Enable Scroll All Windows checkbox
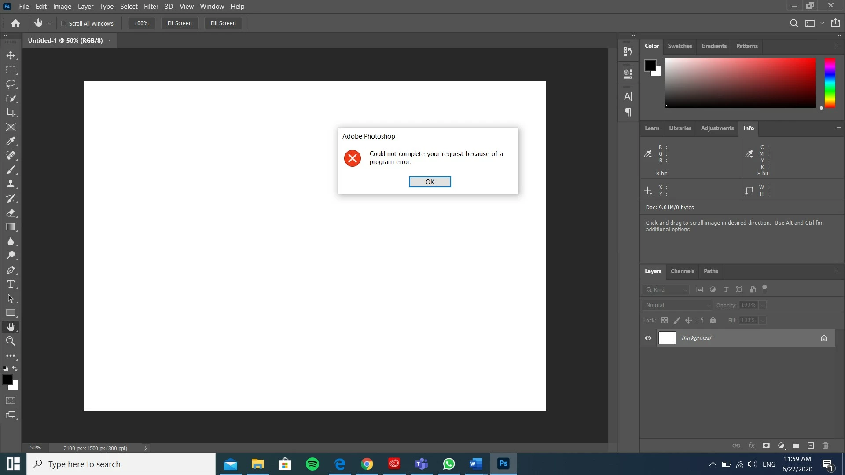845x475 pixels. (64, 23)
